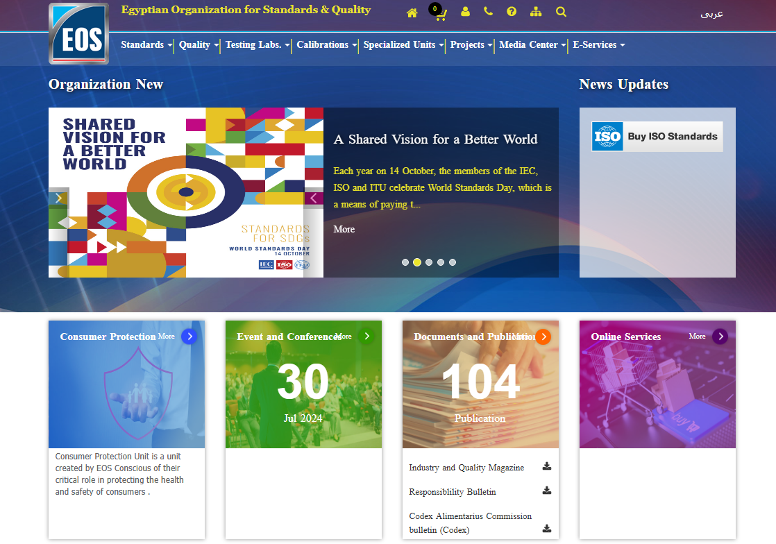Click More on the Consumer Protection card
The image size is (776, 544).
[x=167, y=337]
